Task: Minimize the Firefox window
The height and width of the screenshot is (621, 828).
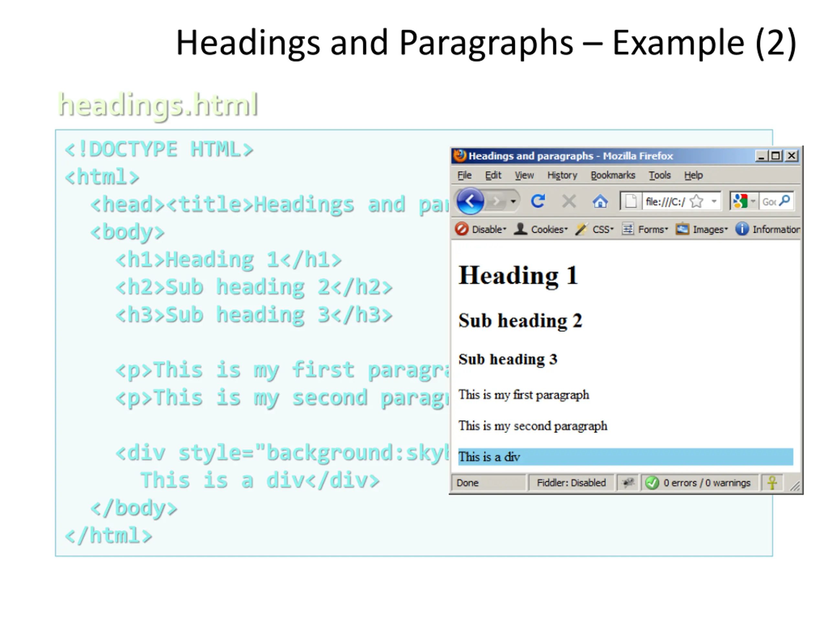Action: [x=761, y=156]
